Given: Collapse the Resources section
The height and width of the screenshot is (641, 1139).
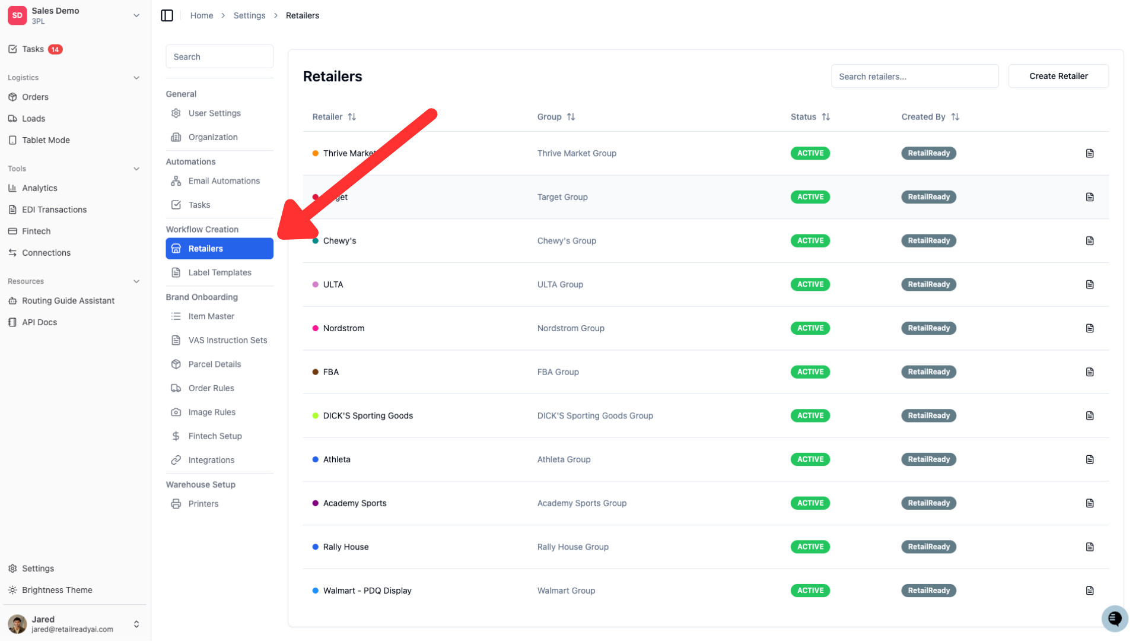Looking at the screenshot, I should [x=136, y=281].
